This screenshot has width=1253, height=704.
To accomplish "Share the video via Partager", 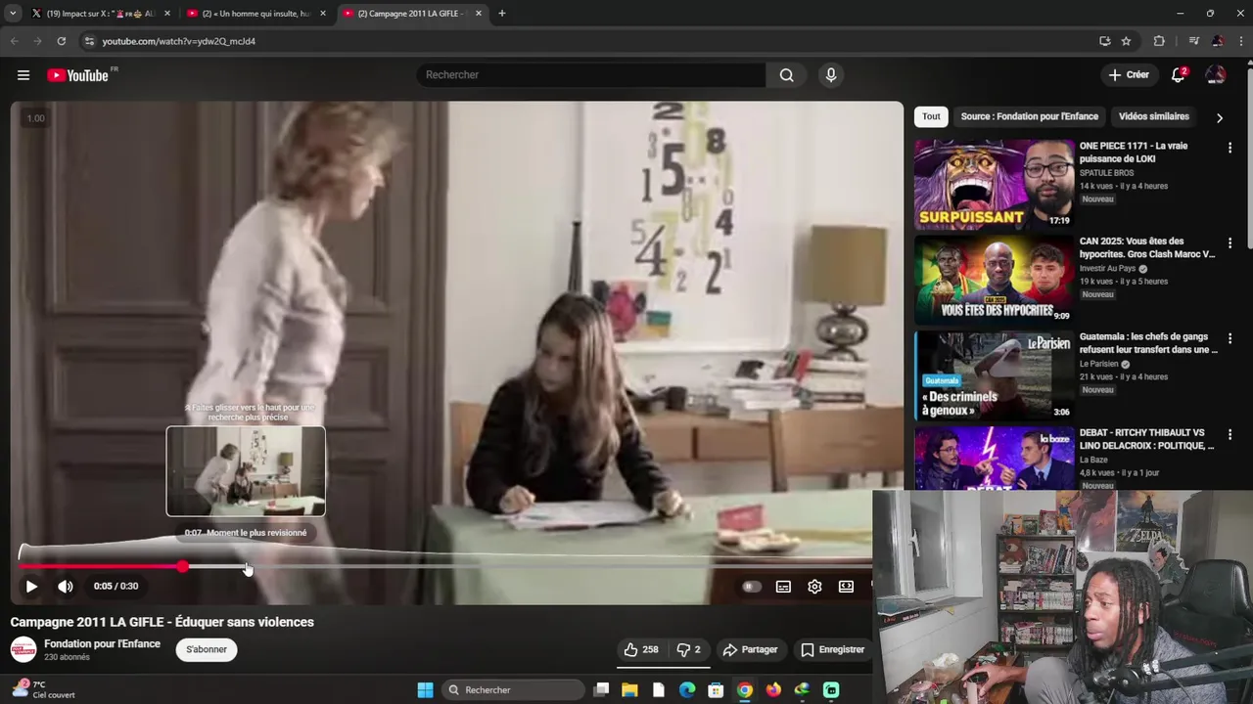I will coord(750,649).
